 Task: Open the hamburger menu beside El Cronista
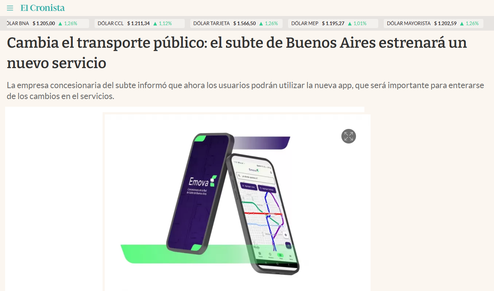(x=10, y=8)
